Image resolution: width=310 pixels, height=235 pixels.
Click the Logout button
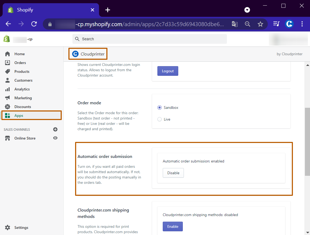168,71
